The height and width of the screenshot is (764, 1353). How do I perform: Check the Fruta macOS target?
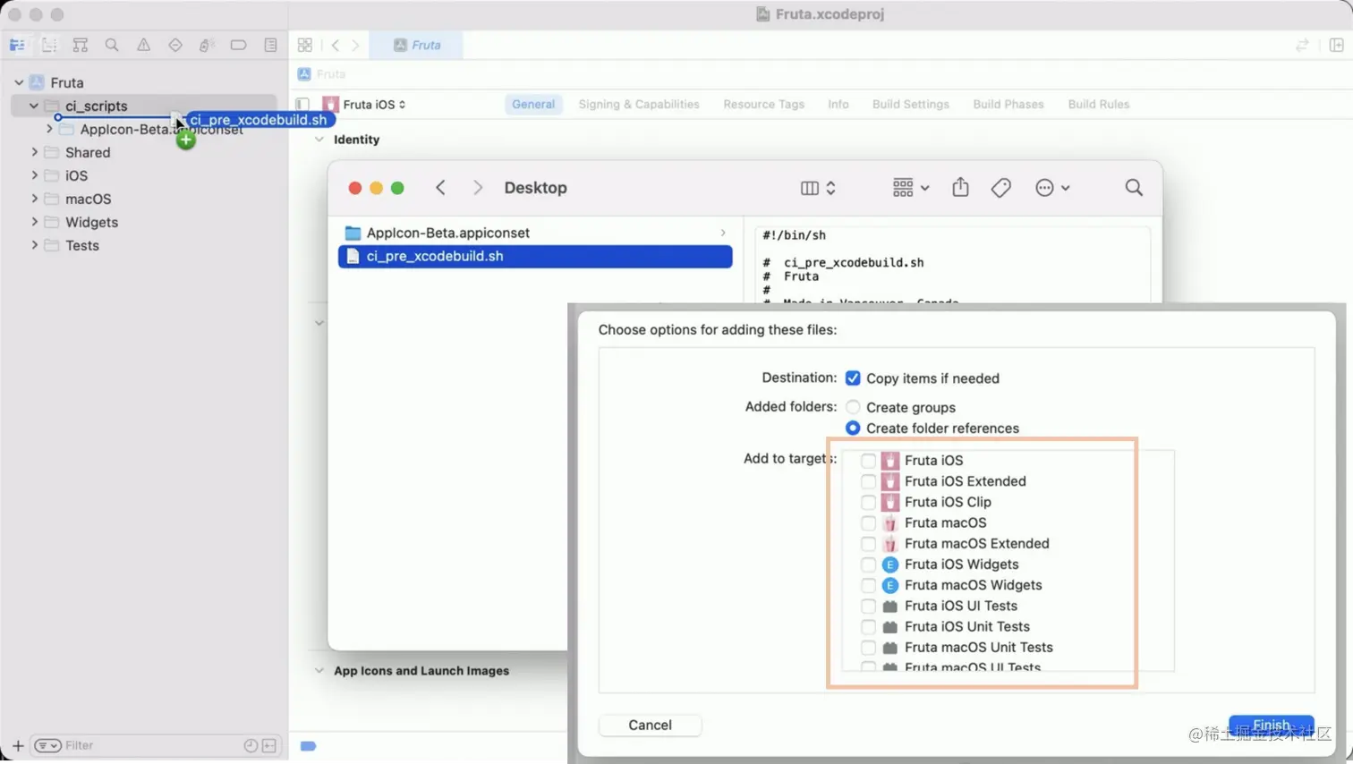[x=868, y=522]
